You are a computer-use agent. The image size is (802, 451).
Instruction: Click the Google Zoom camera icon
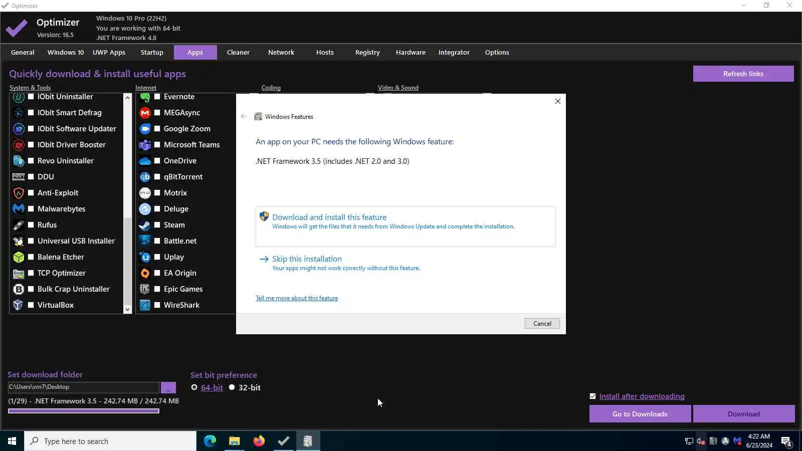[145, 129]
